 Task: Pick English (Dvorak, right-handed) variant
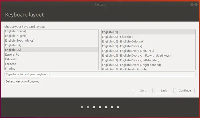[149, 65]
